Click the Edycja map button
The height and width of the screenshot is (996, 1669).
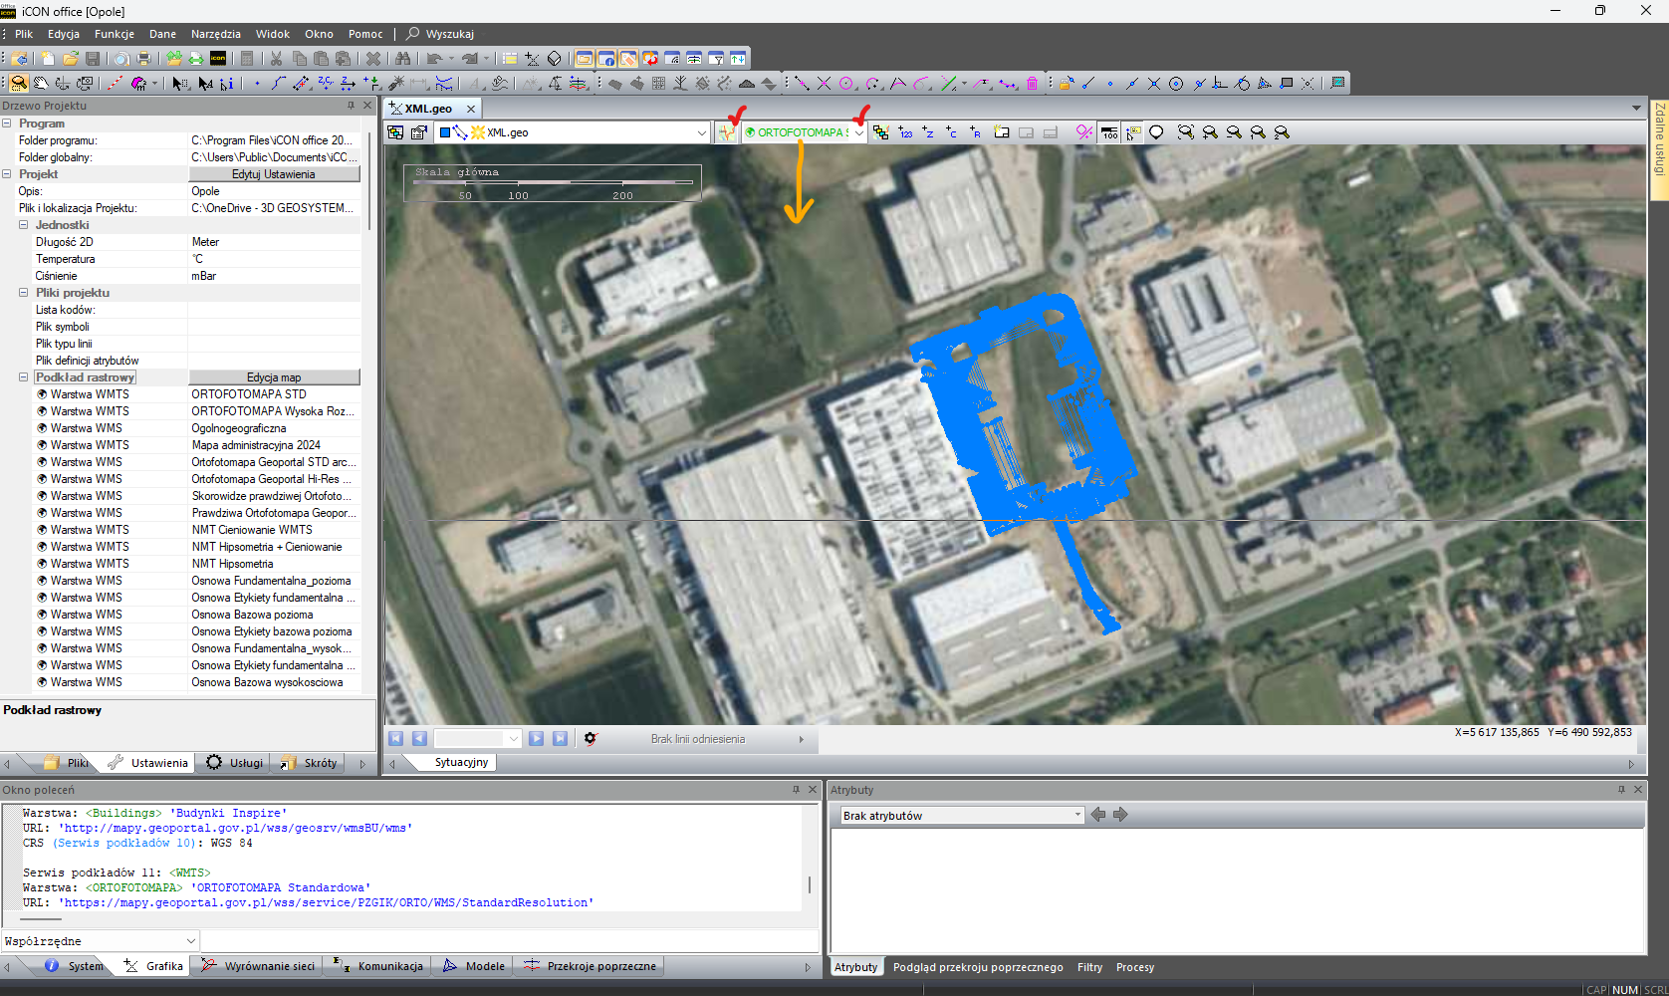[274, 377]
